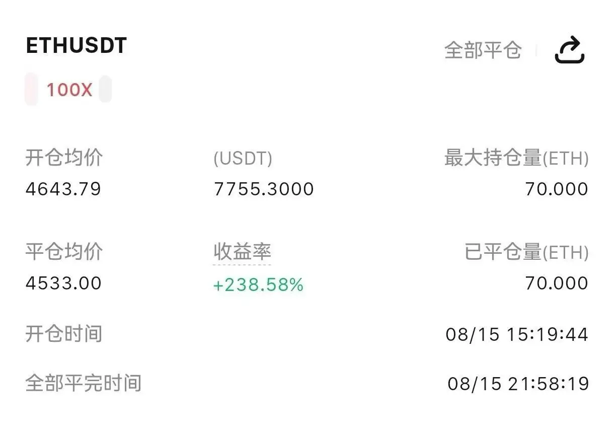The height and width of the screenshot is (436, 614).
Task: Select the 4533.00 close price value
Action: 63,283
